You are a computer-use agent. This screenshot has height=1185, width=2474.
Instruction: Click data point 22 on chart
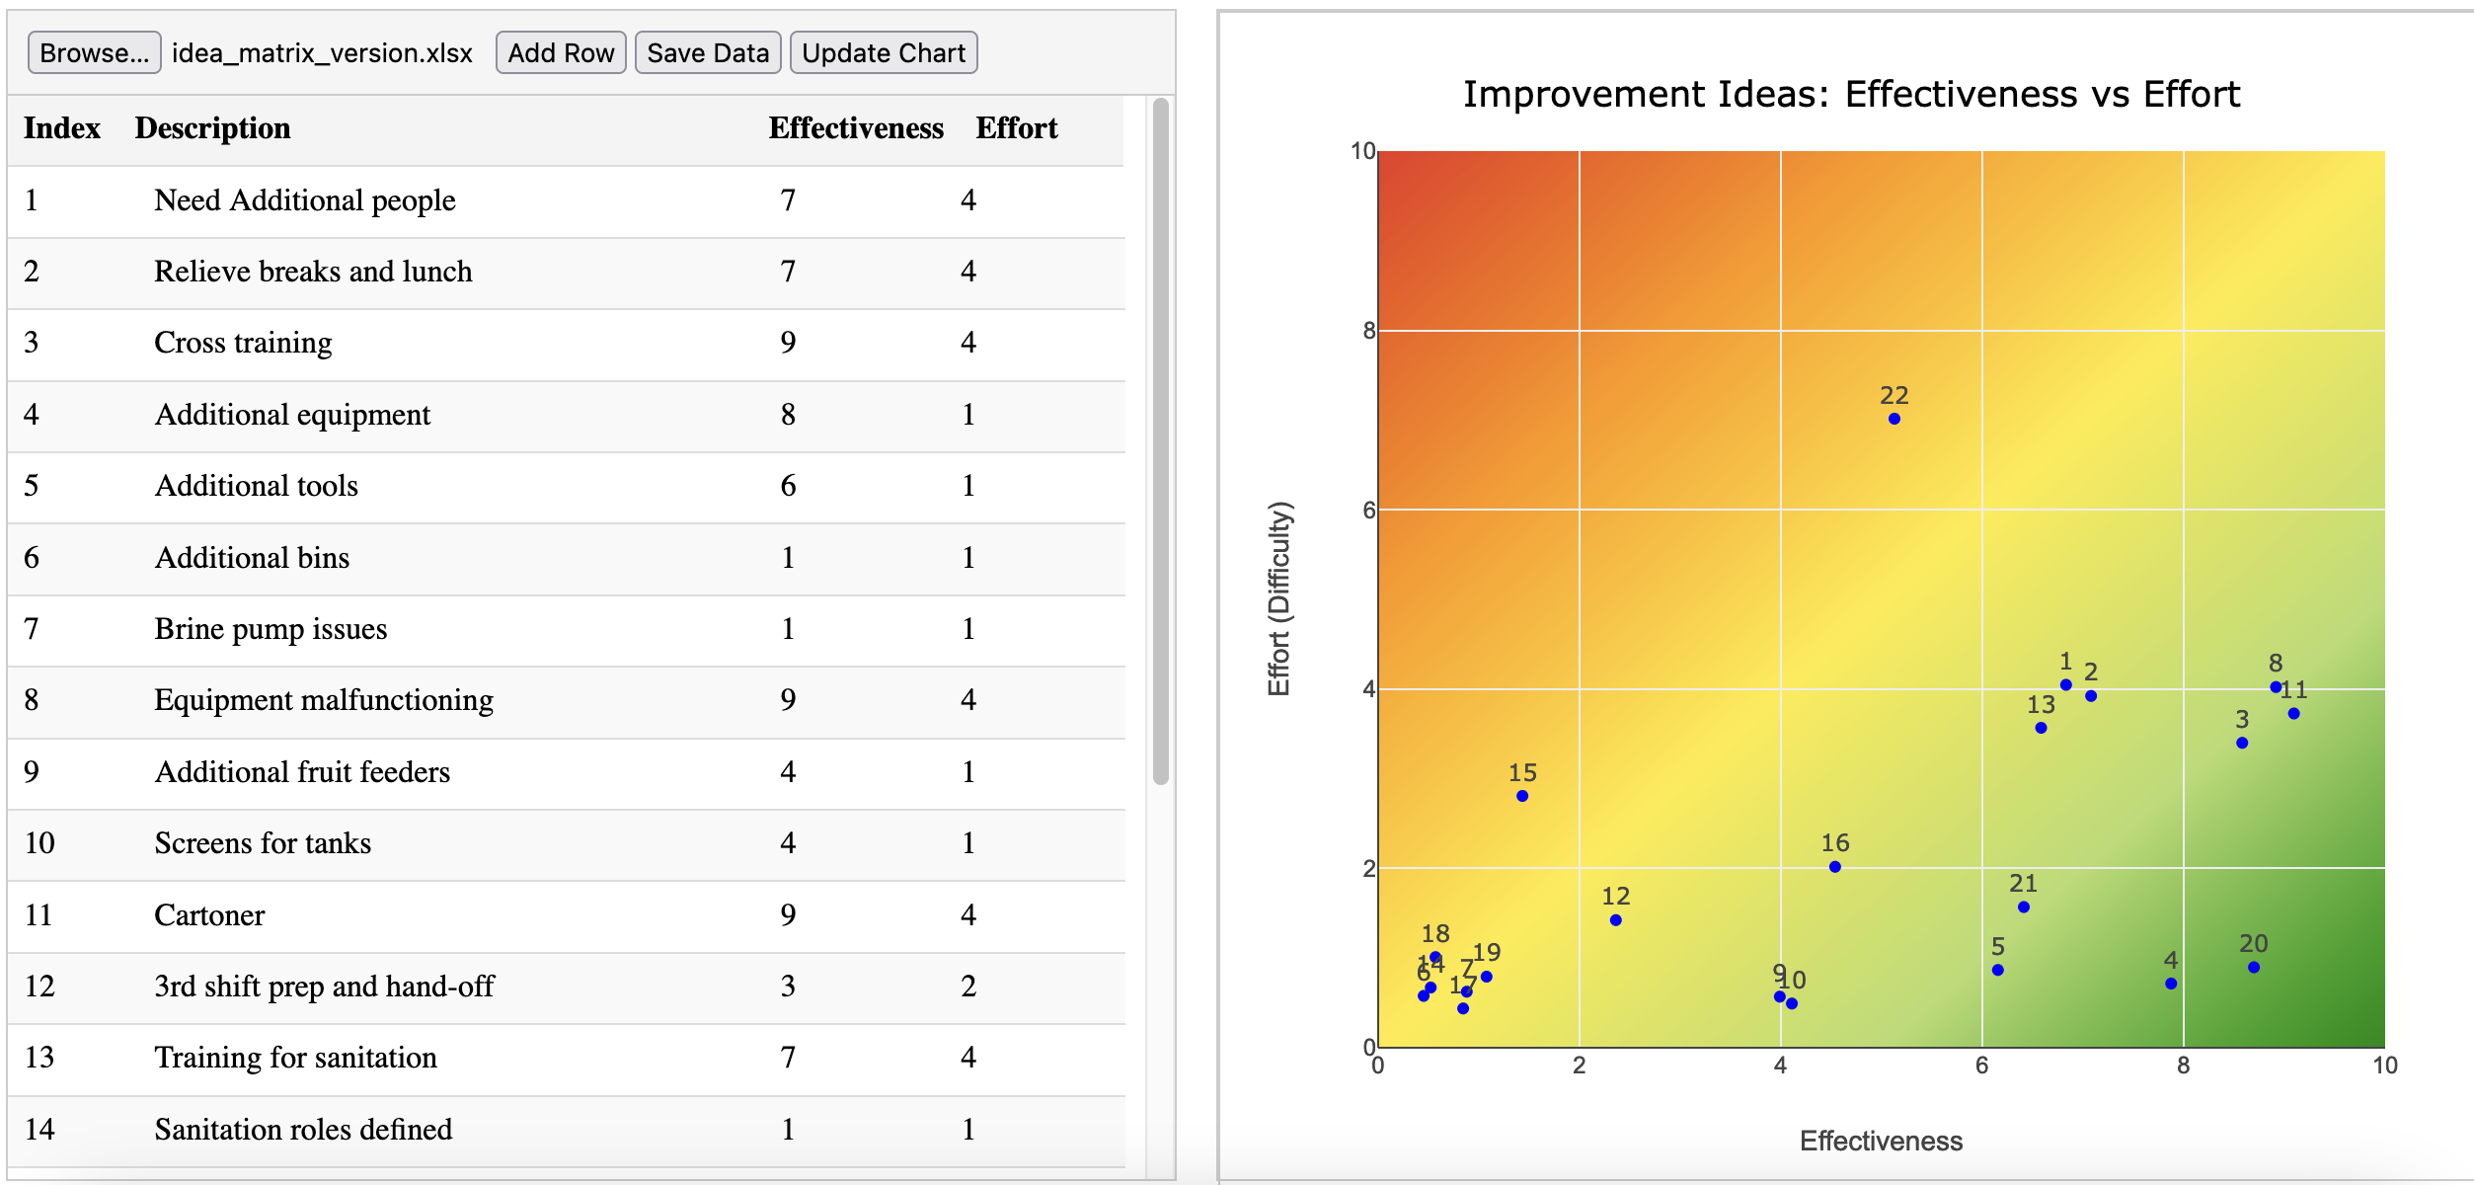1894,419
